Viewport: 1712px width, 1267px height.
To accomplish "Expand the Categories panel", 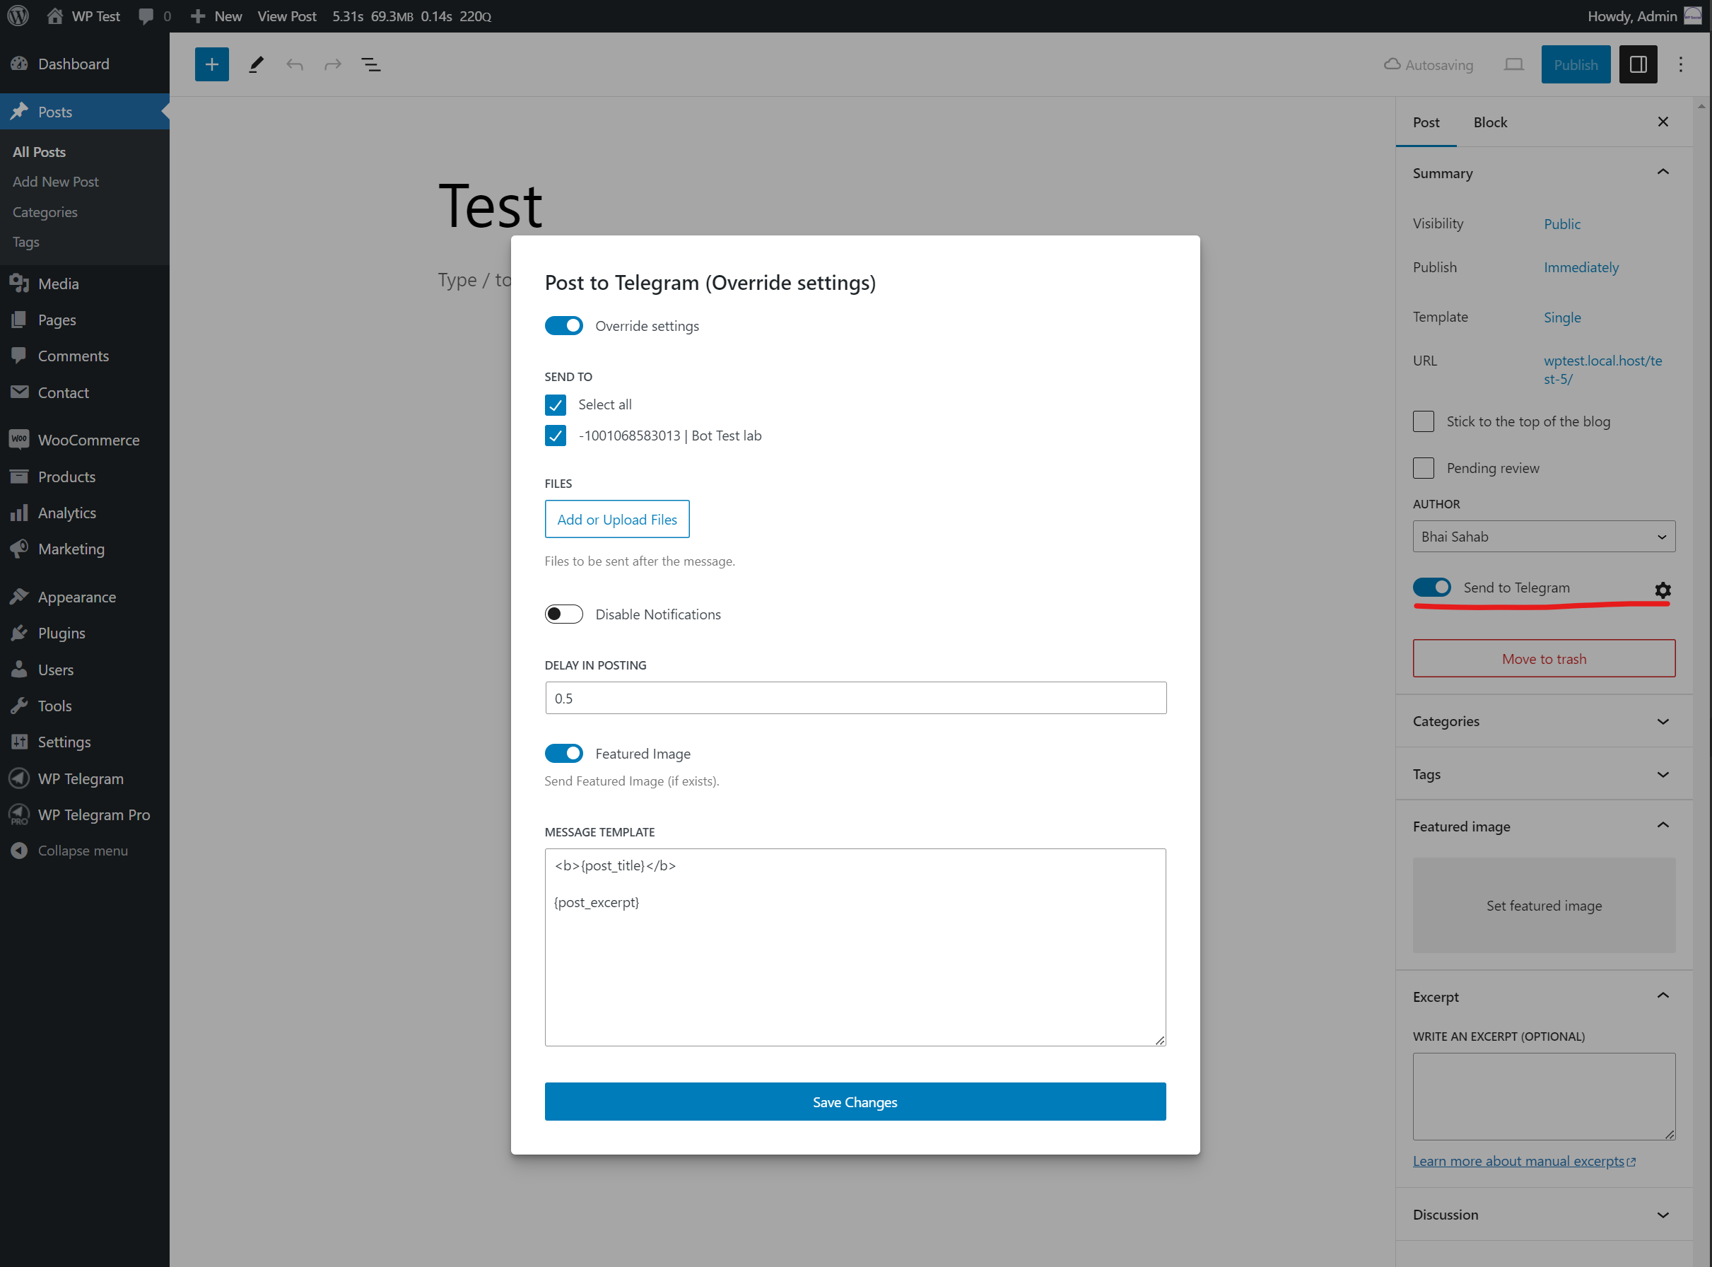I will click(x=1543, y=721).
